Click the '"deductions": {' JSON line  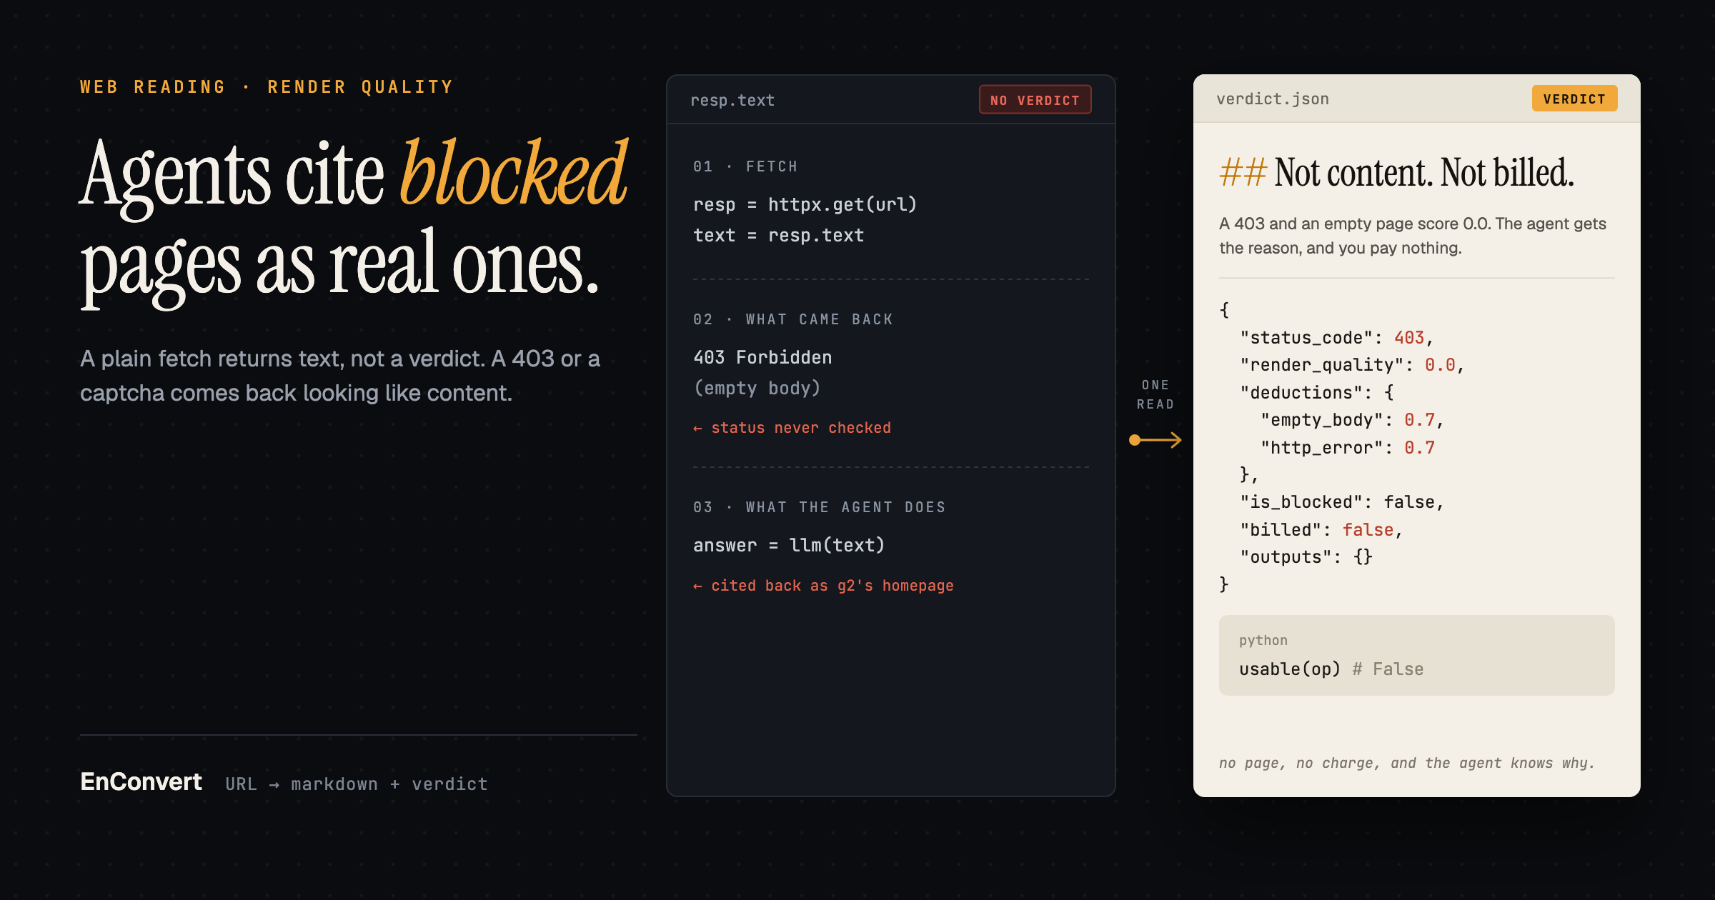tap(1316, 392)
